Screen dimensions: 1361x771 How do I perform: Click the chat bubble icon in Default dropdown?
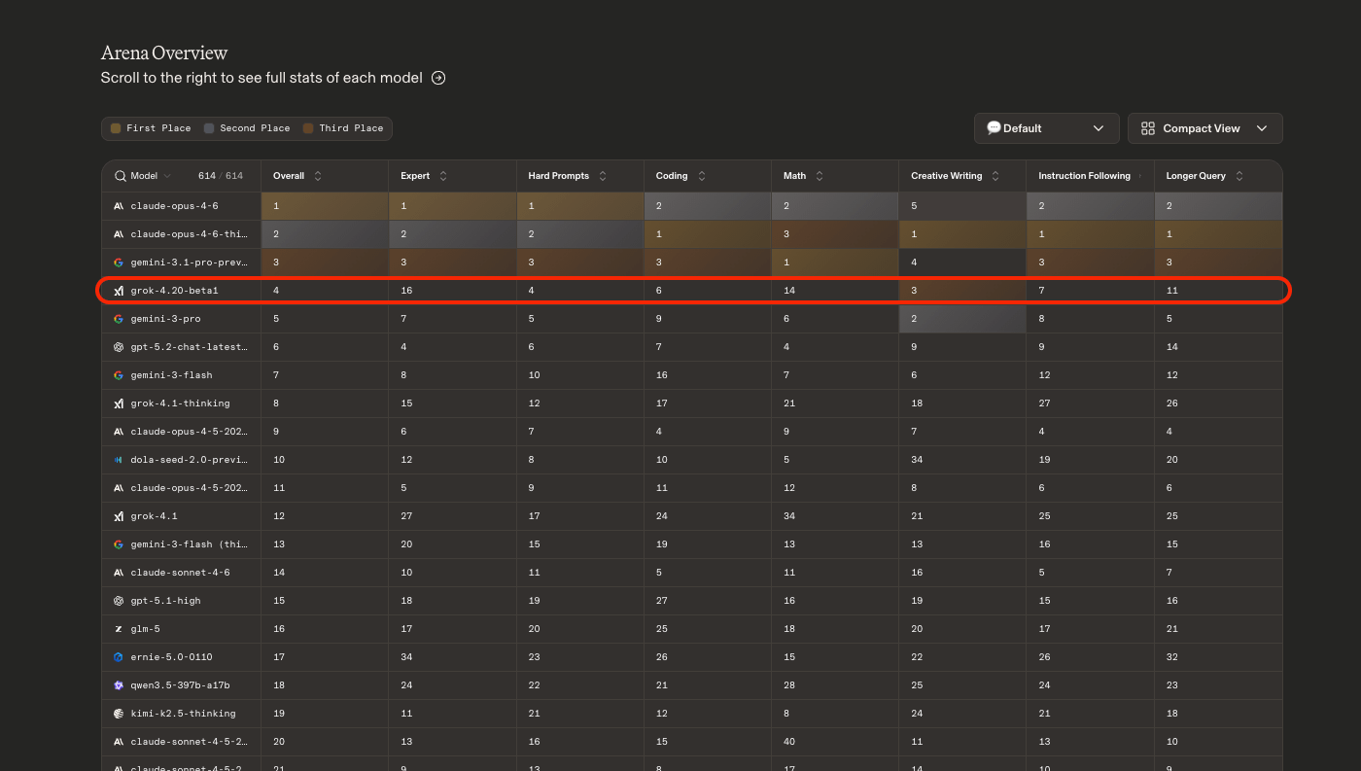coord(994,128)
